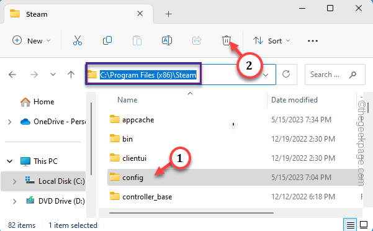Switch to Large icons view layout
Image resolution: width=373 pixels, height=231 pixels.
coord(364,225)
